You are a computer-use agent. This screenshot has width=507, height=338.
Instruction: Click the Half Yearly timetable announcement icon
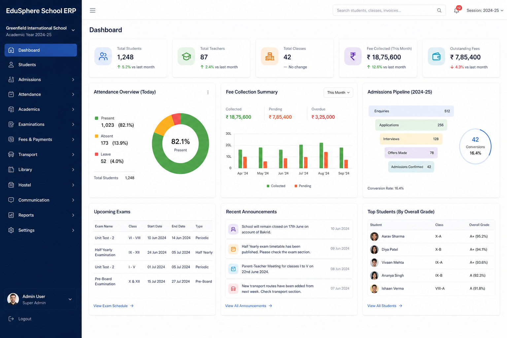[233, 249]
